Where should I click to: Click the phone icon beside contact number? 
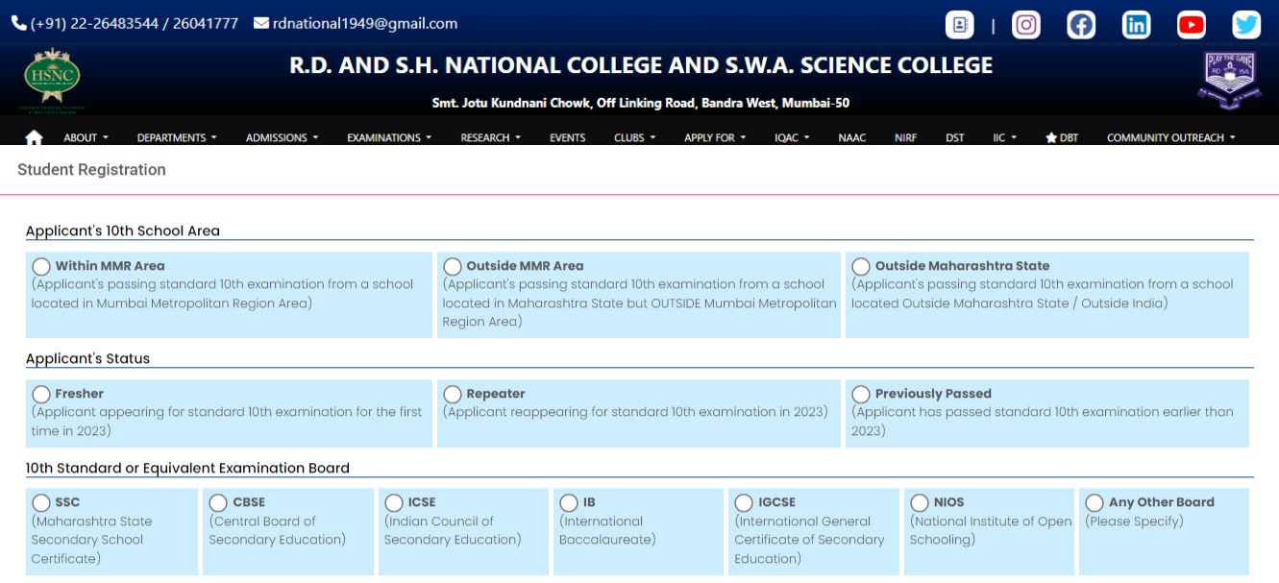[18, 23]
